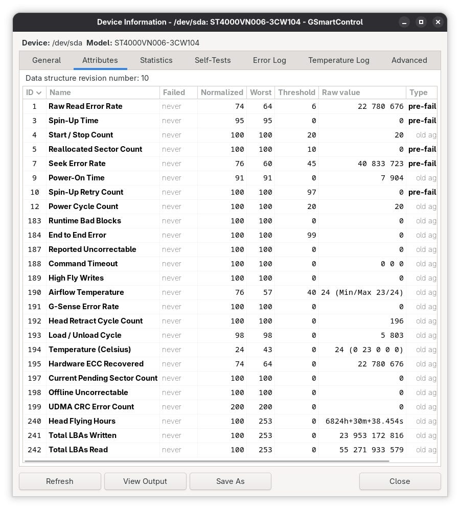Go to the Self-Tests tab
The image size is (460, 509).
tap(213, 60)
